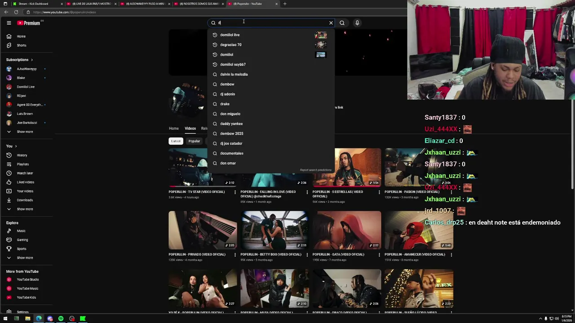Launch YouTube Kids

pyautogui.click(x=27, y=297)
